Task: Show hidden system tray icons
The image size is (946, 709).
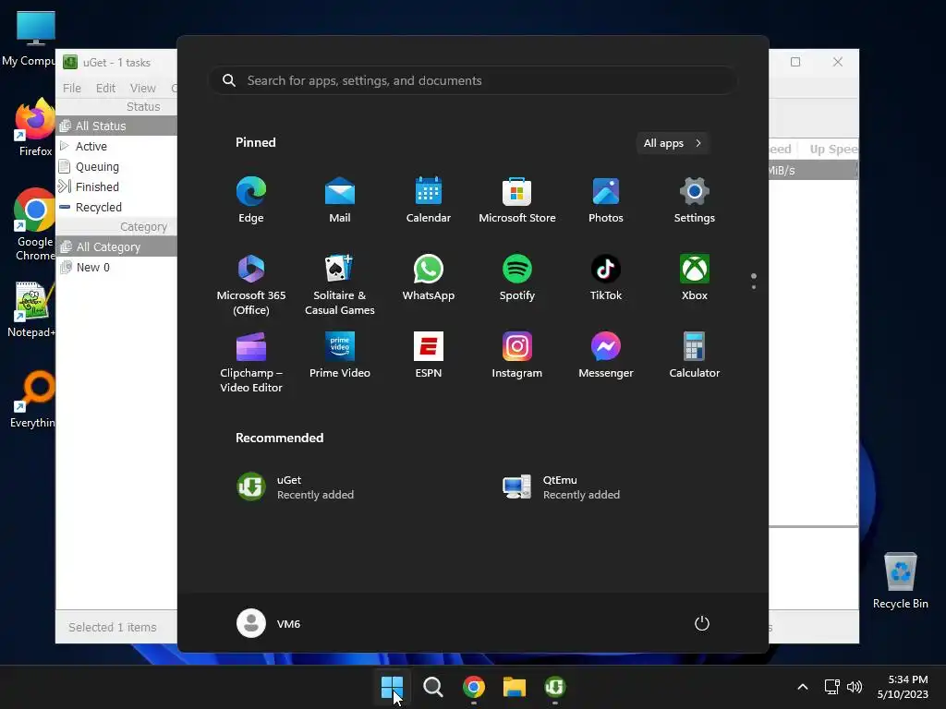Action: (803, 687)
